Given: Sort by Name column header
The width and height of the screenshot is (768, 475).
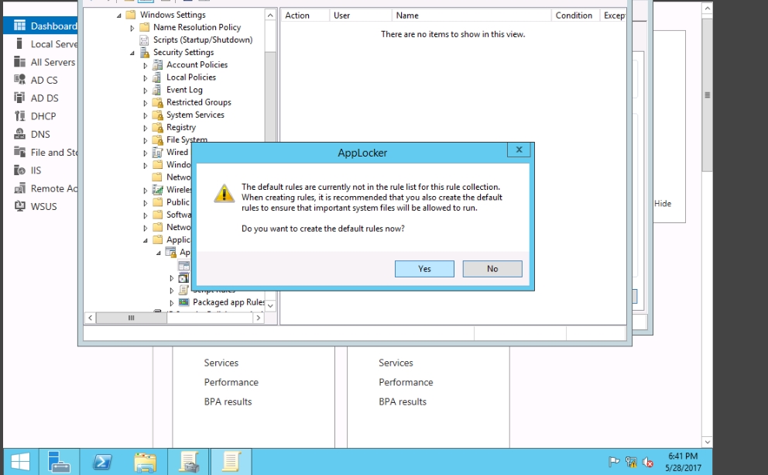Looking at the screenshot, I should click(x=471, y=15).
